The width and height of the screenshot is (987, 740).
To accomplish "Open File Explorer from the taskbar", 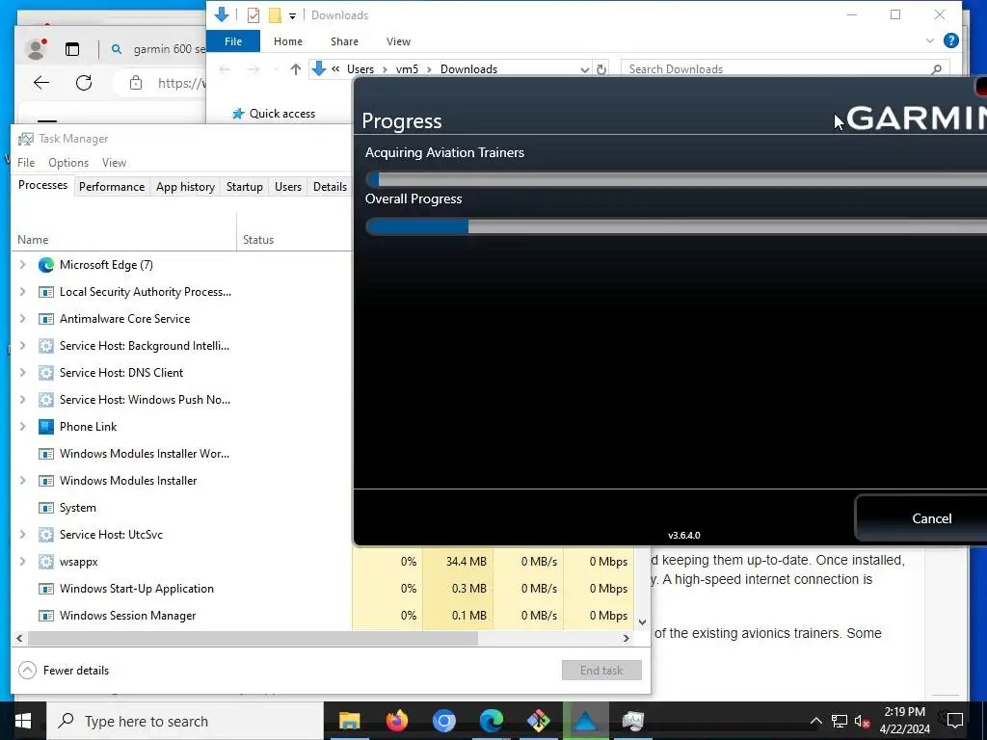I will (349, 721).
